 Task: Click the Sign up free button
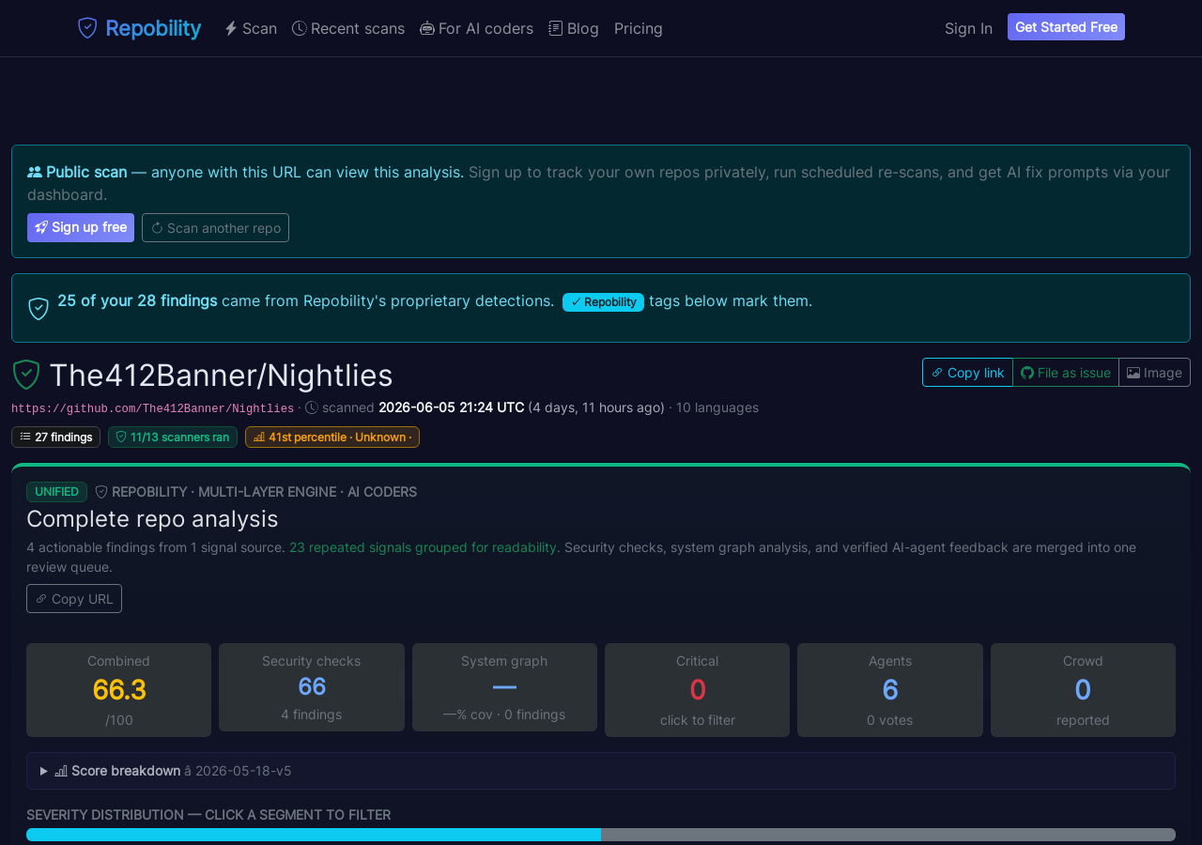coord(81,227)
